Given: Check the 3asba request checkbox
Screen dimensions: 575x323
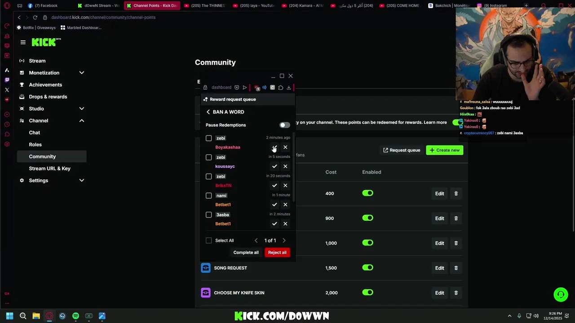Looking at the screenshot, I should tap(209, 215).
